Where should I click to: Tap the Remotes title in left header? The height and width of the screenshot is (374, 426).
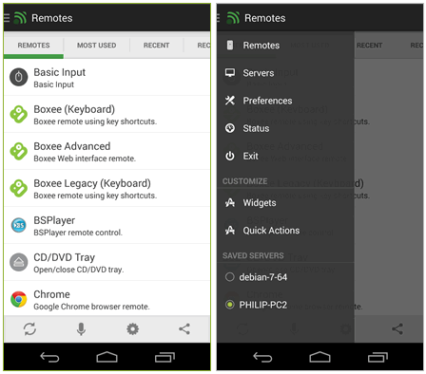(52, 18)
